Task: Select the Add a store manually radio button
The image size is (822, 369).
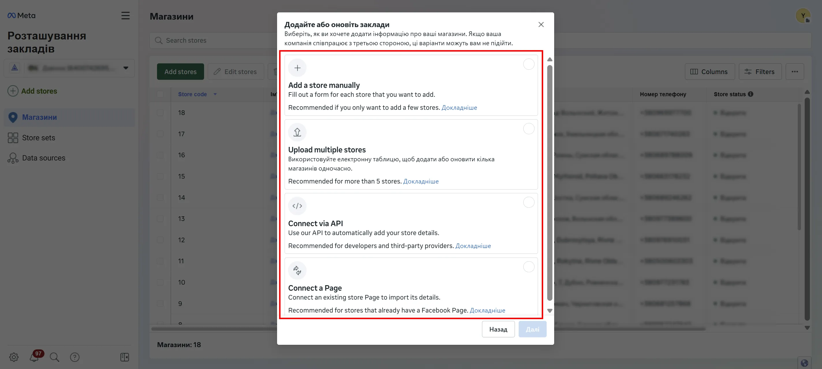Action: click(529, 64)
